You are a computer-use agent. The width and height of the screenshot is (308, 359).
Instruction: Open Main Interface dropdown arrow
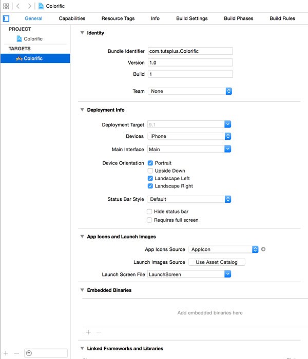point(228,149)
